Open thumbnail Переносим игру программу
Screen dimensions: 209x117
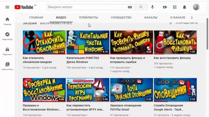[x=88, y=90]
